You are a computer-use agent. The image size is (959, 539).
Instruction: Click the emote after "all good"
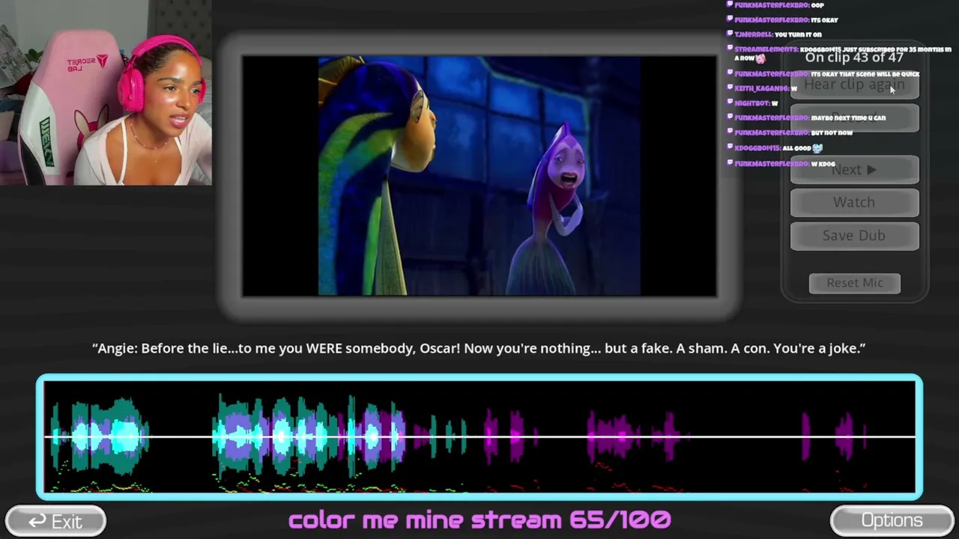tap(817, 148)
